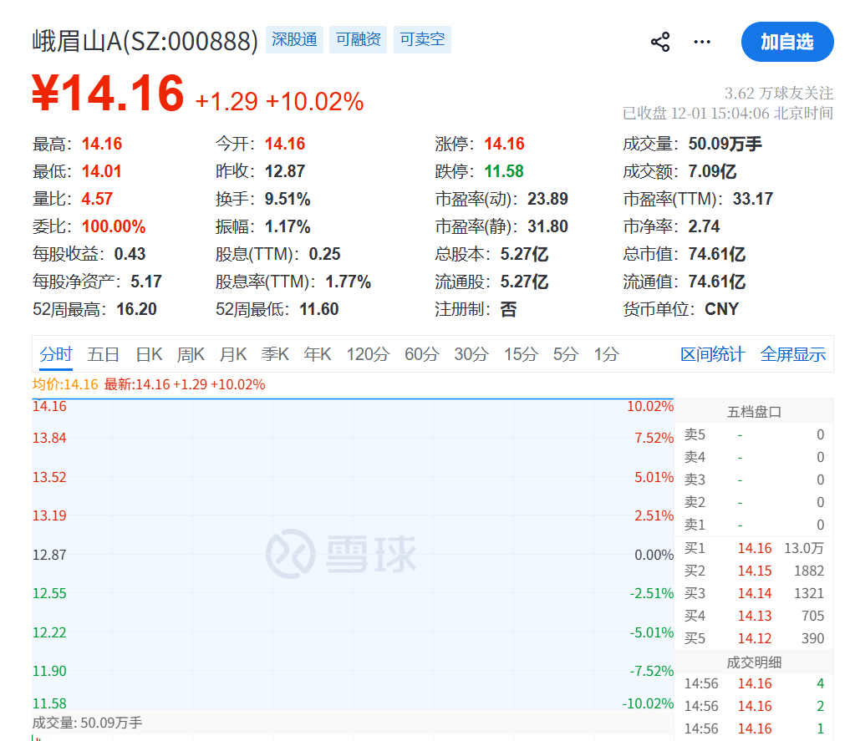The image size is (855, 741).
Task: Show the 周K chart tab
Action: tap(191, 354)
